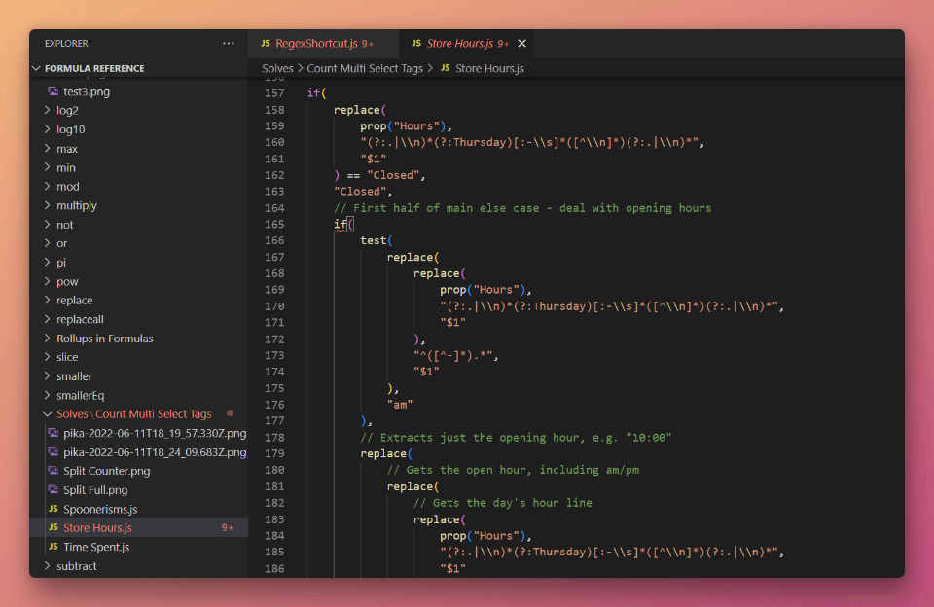934x607 pixels.
Task: Click the underlined if( on line 165
Action: pyautogui.click(x=343, y=225)
